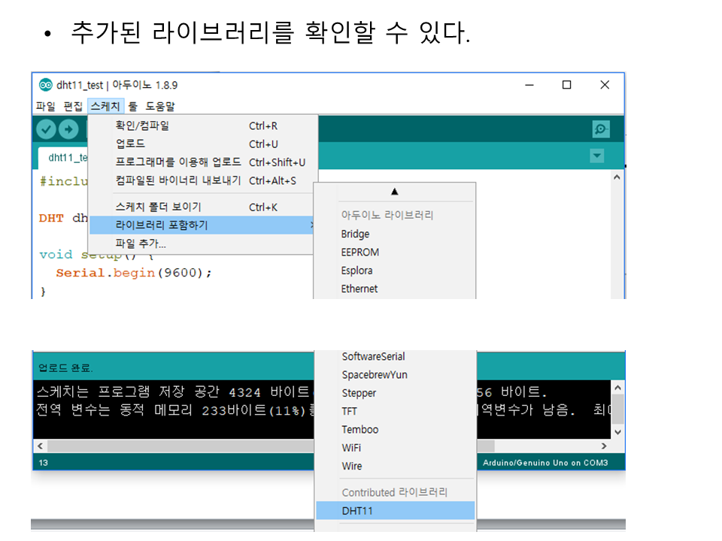Click console scrollbar up arrow
This screenshot has height=541, width=722.
[x=618, y=388]
